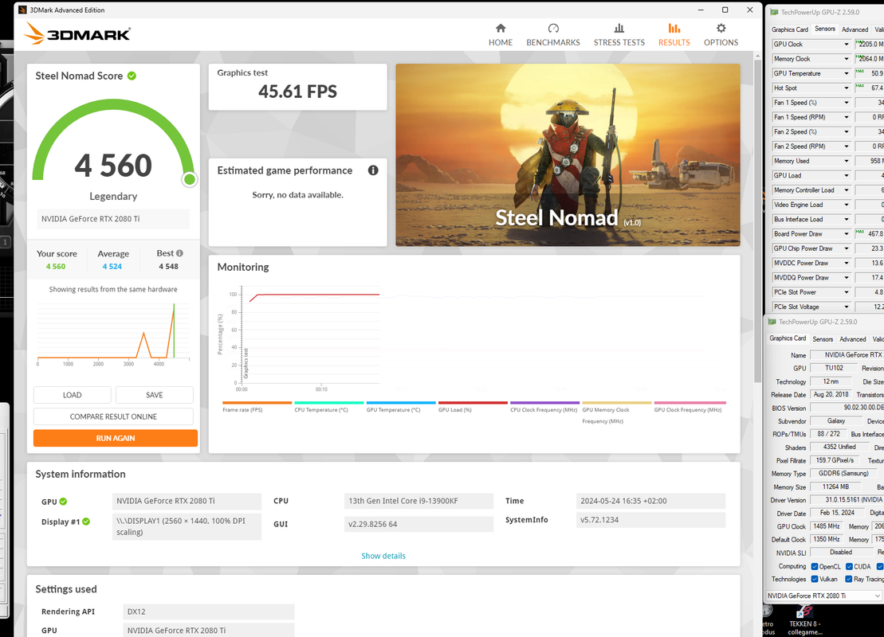Click the average score 4 524
884x637 pixels.
112,267
